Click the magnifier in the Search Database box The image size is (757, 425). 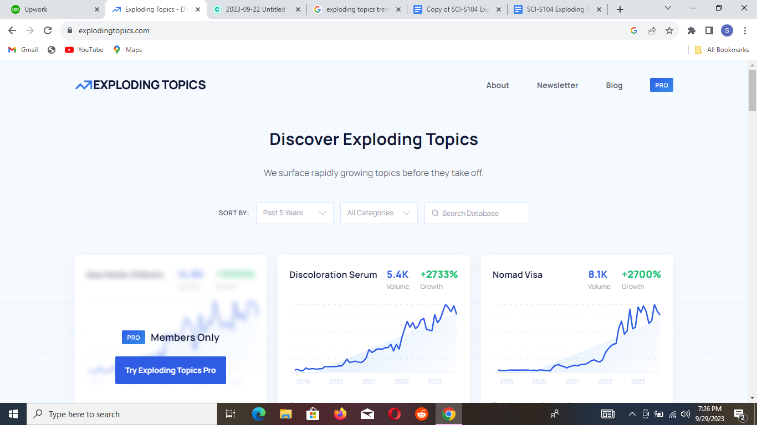pos(435,213)
